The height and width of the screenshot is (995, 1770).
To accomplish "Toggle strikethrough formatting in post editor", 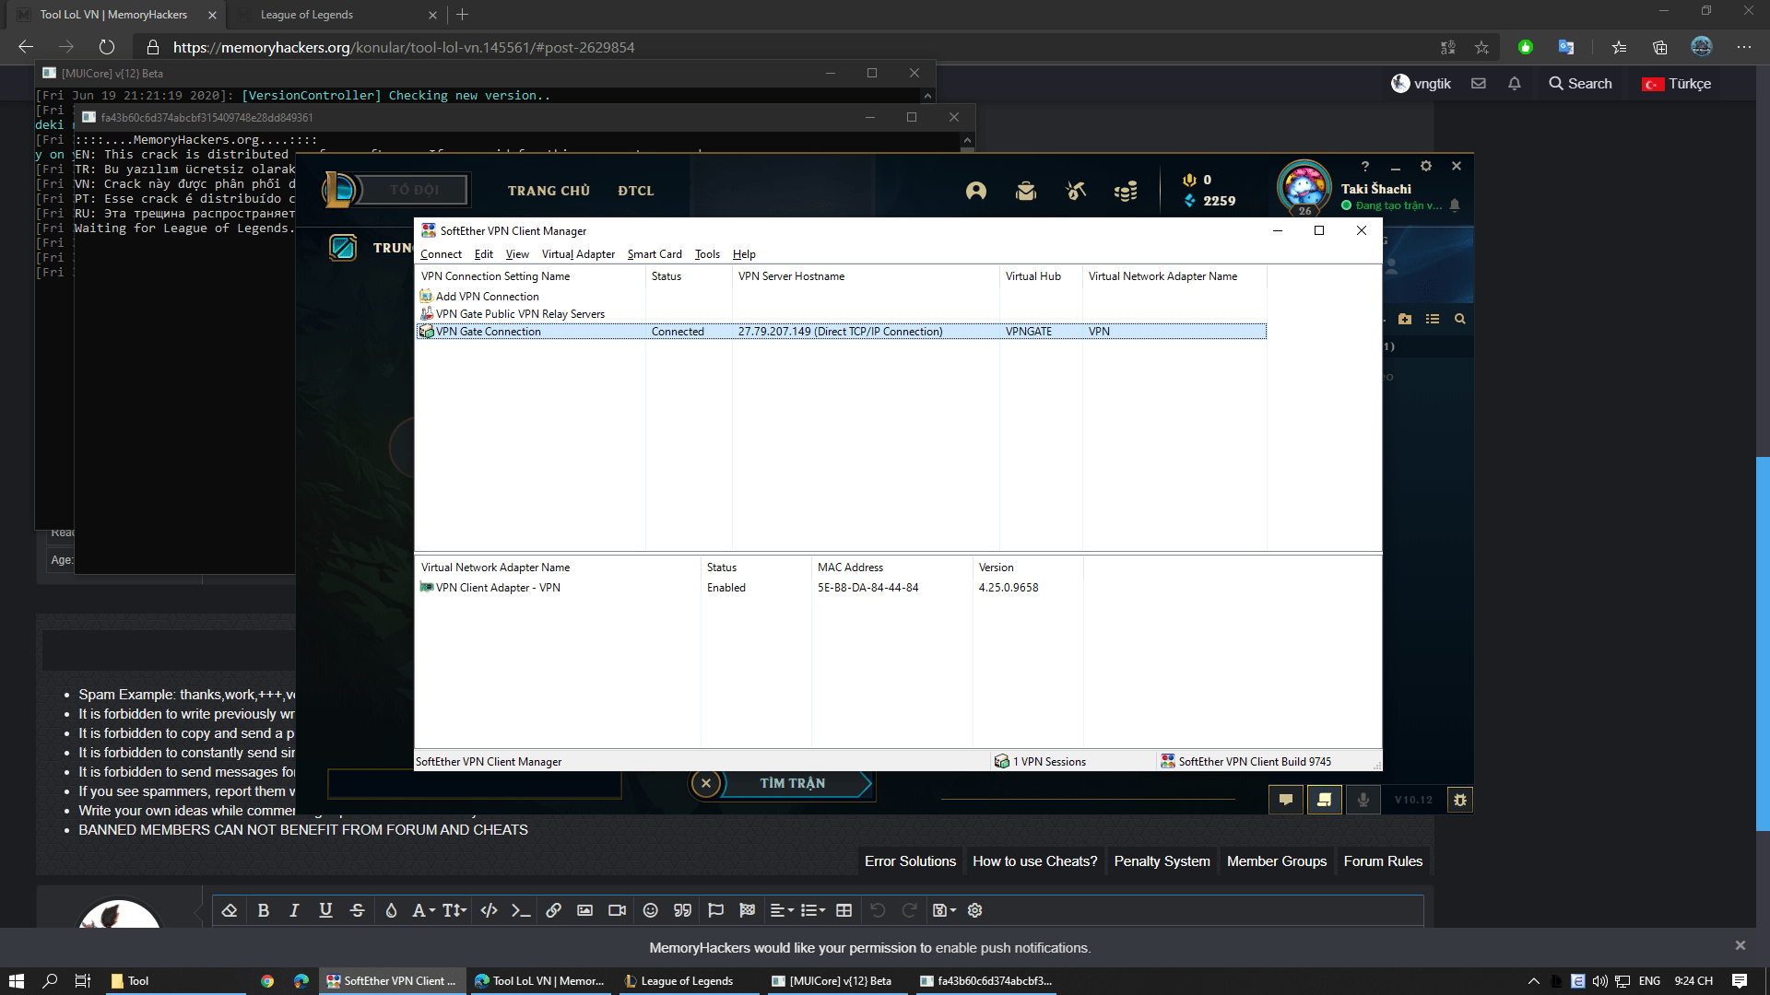I will click(x=358, y=910).
